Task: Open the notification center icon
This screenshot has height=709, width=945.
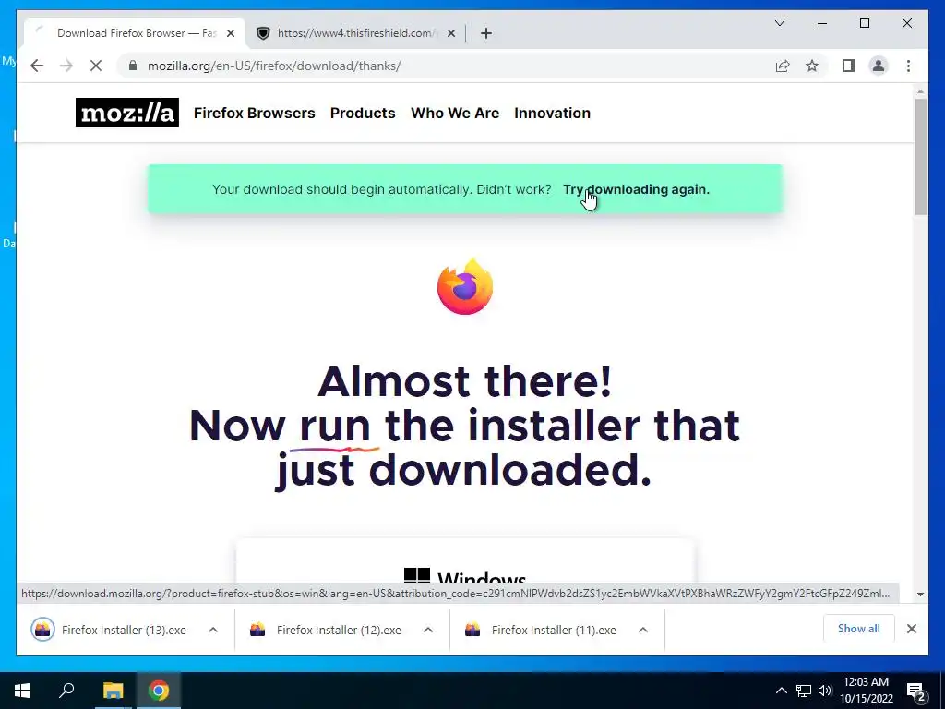Action: pos(916,691)
